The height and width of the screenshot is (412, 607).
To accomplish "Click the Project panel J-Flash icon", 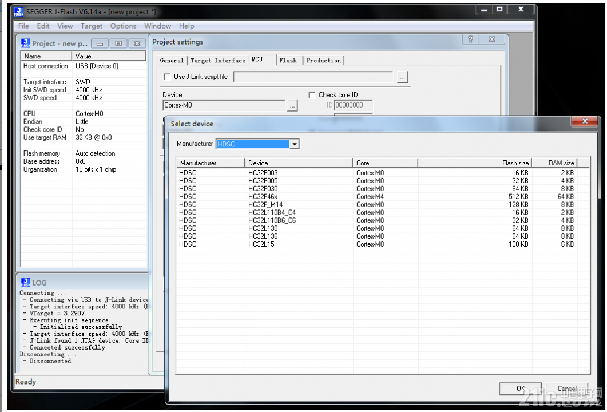I will [26, 43].
